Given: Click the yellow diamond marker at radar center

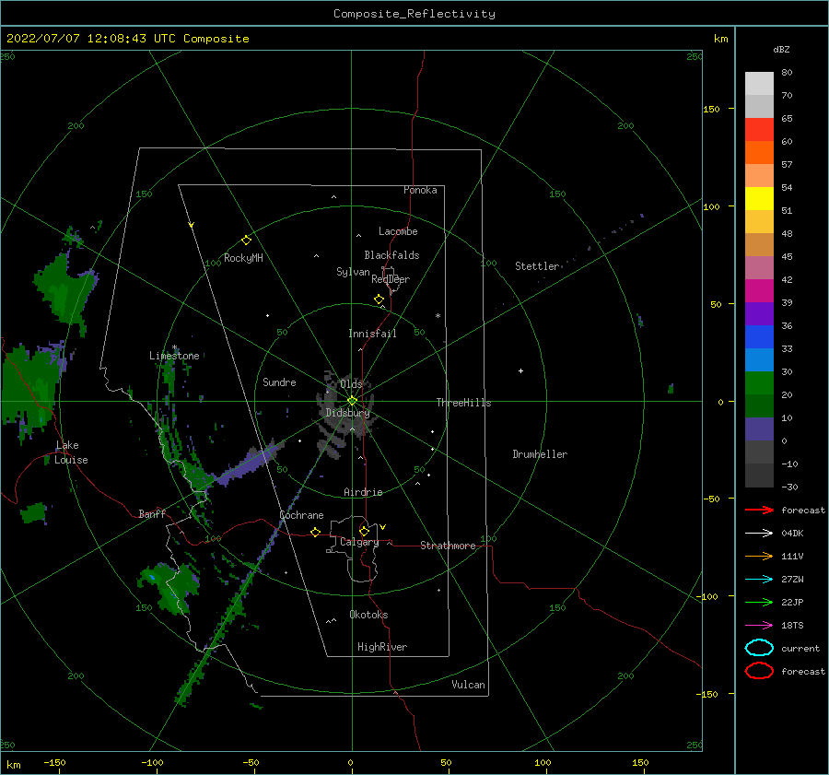Looking at the screenshot, I should (x=352, y=401).
